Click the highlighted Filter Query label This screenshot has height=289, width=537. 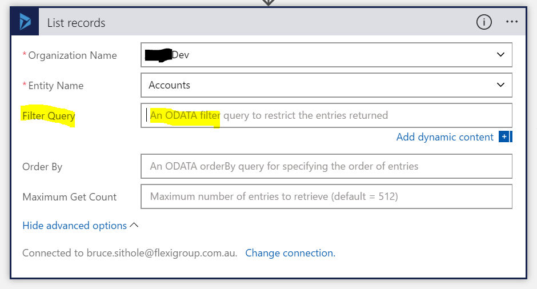coord(49,116)
